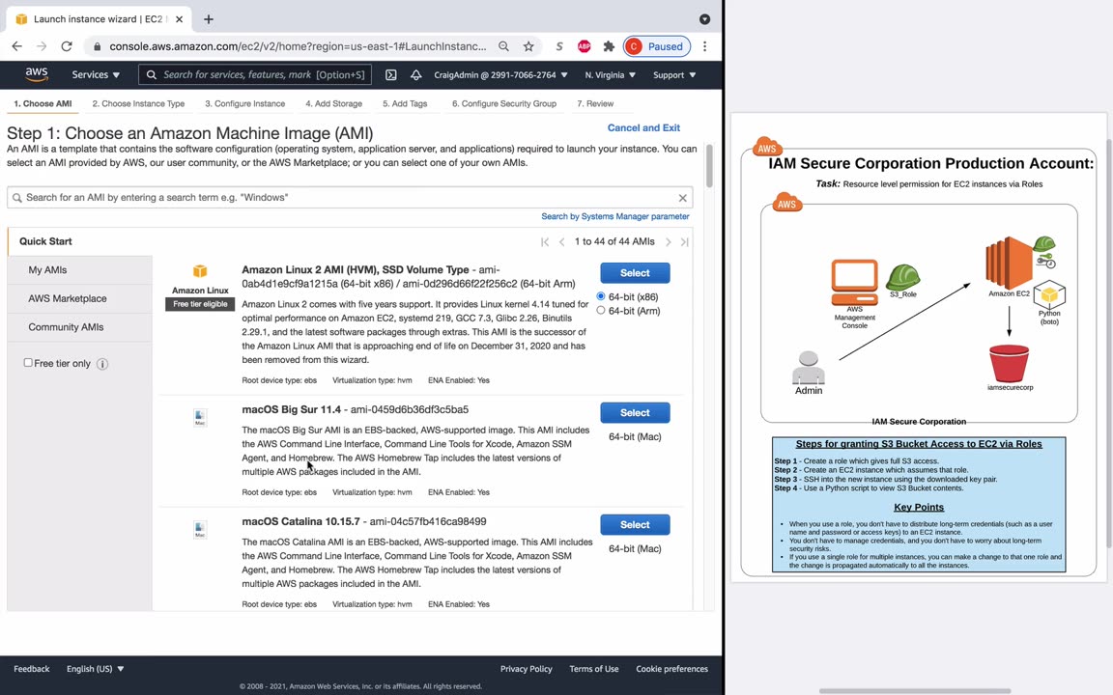Go to step 2. Choose Instance Type
This screenshot has height=695, width=1113.
point(138,103)
